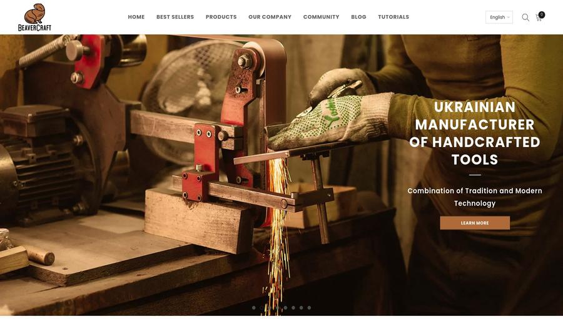Expand the English language dropdown

[499, 18]
